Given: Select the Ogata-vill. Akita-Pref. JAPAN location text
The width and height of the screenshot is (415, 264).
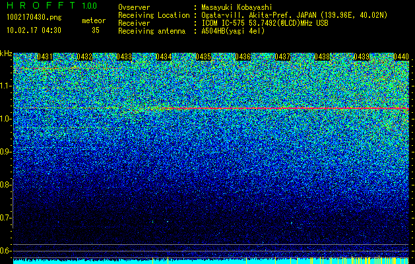Looking at the screenshot, I should (294, 15).
